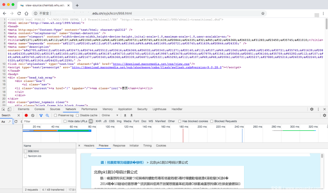This screenshot has height=193, width=328.
Task: Filter requests by All types
Action: [x=91, y=121]
